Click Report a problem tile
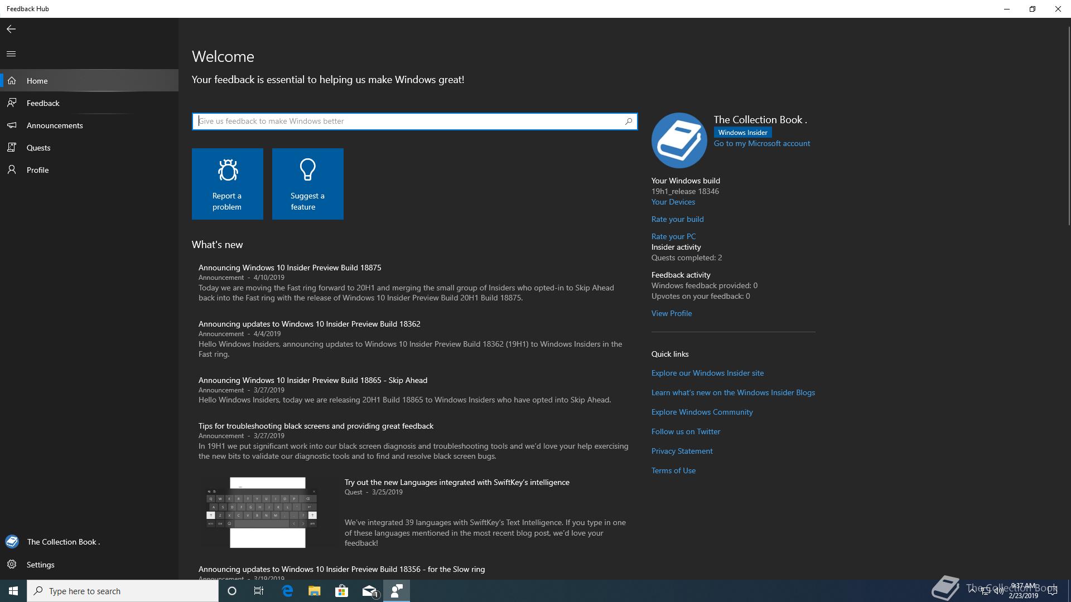Screen dimensions: 1071x602 [x=228, y=184]
